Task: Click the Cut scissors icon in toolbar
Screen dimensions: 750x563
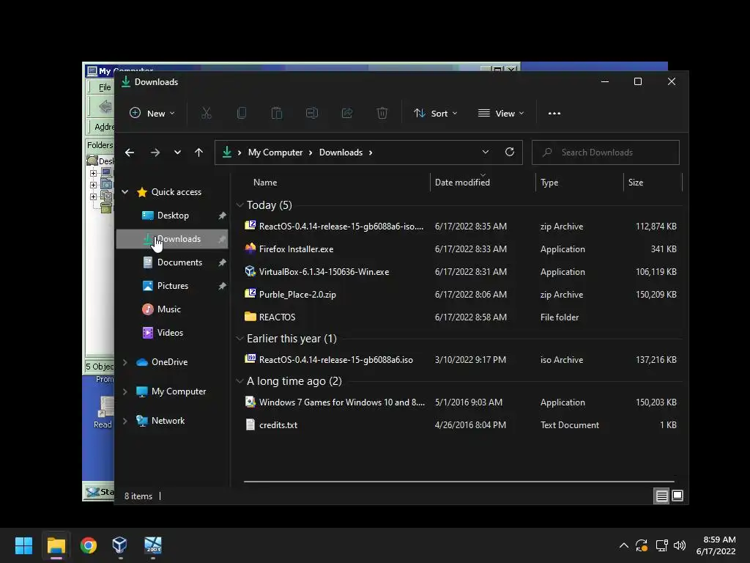Action: tap(206, 114)
